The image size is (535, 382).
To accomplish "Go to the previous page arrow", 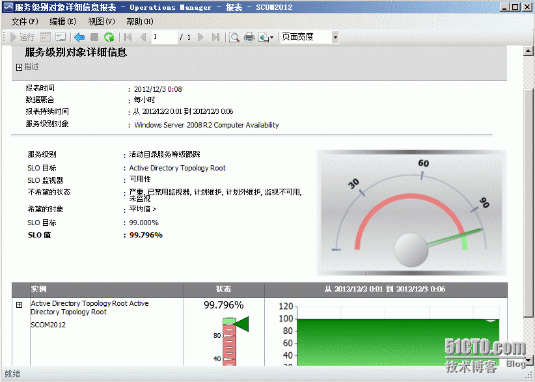I will [143, 37].
